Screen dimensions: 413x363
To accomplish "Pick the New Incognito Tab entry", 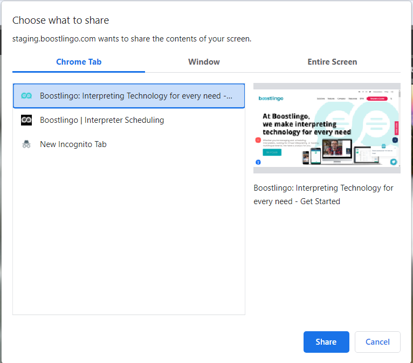I will (129, 144).
